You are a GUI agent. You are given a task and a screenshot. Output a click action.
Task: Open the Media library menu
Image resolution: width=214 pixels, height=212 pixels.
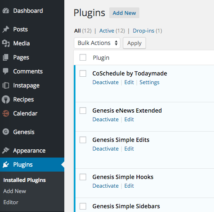[x=21, y=43]
